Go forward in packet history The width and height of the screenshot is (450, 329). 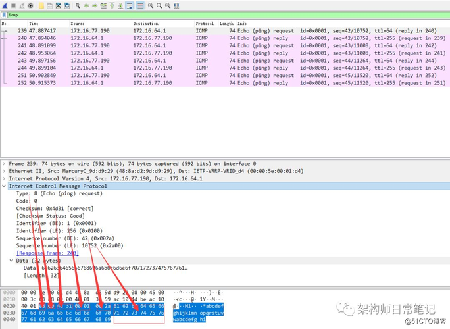pos(95,5)
